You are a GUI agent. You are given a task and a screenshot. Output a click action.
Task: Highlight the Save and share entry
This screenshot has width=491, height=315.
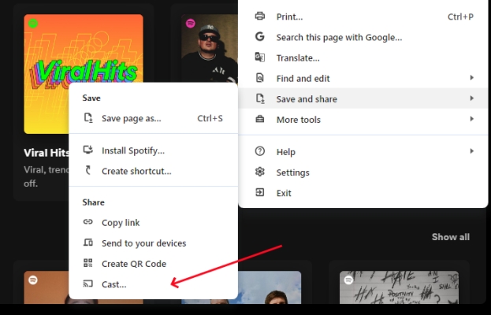[x=363, y=99]
